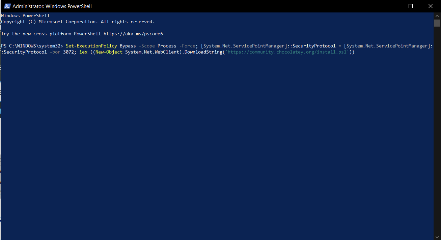Close the Administrator PowerShell window
Viewport: 441px width, 240px height.
point(430,6)
